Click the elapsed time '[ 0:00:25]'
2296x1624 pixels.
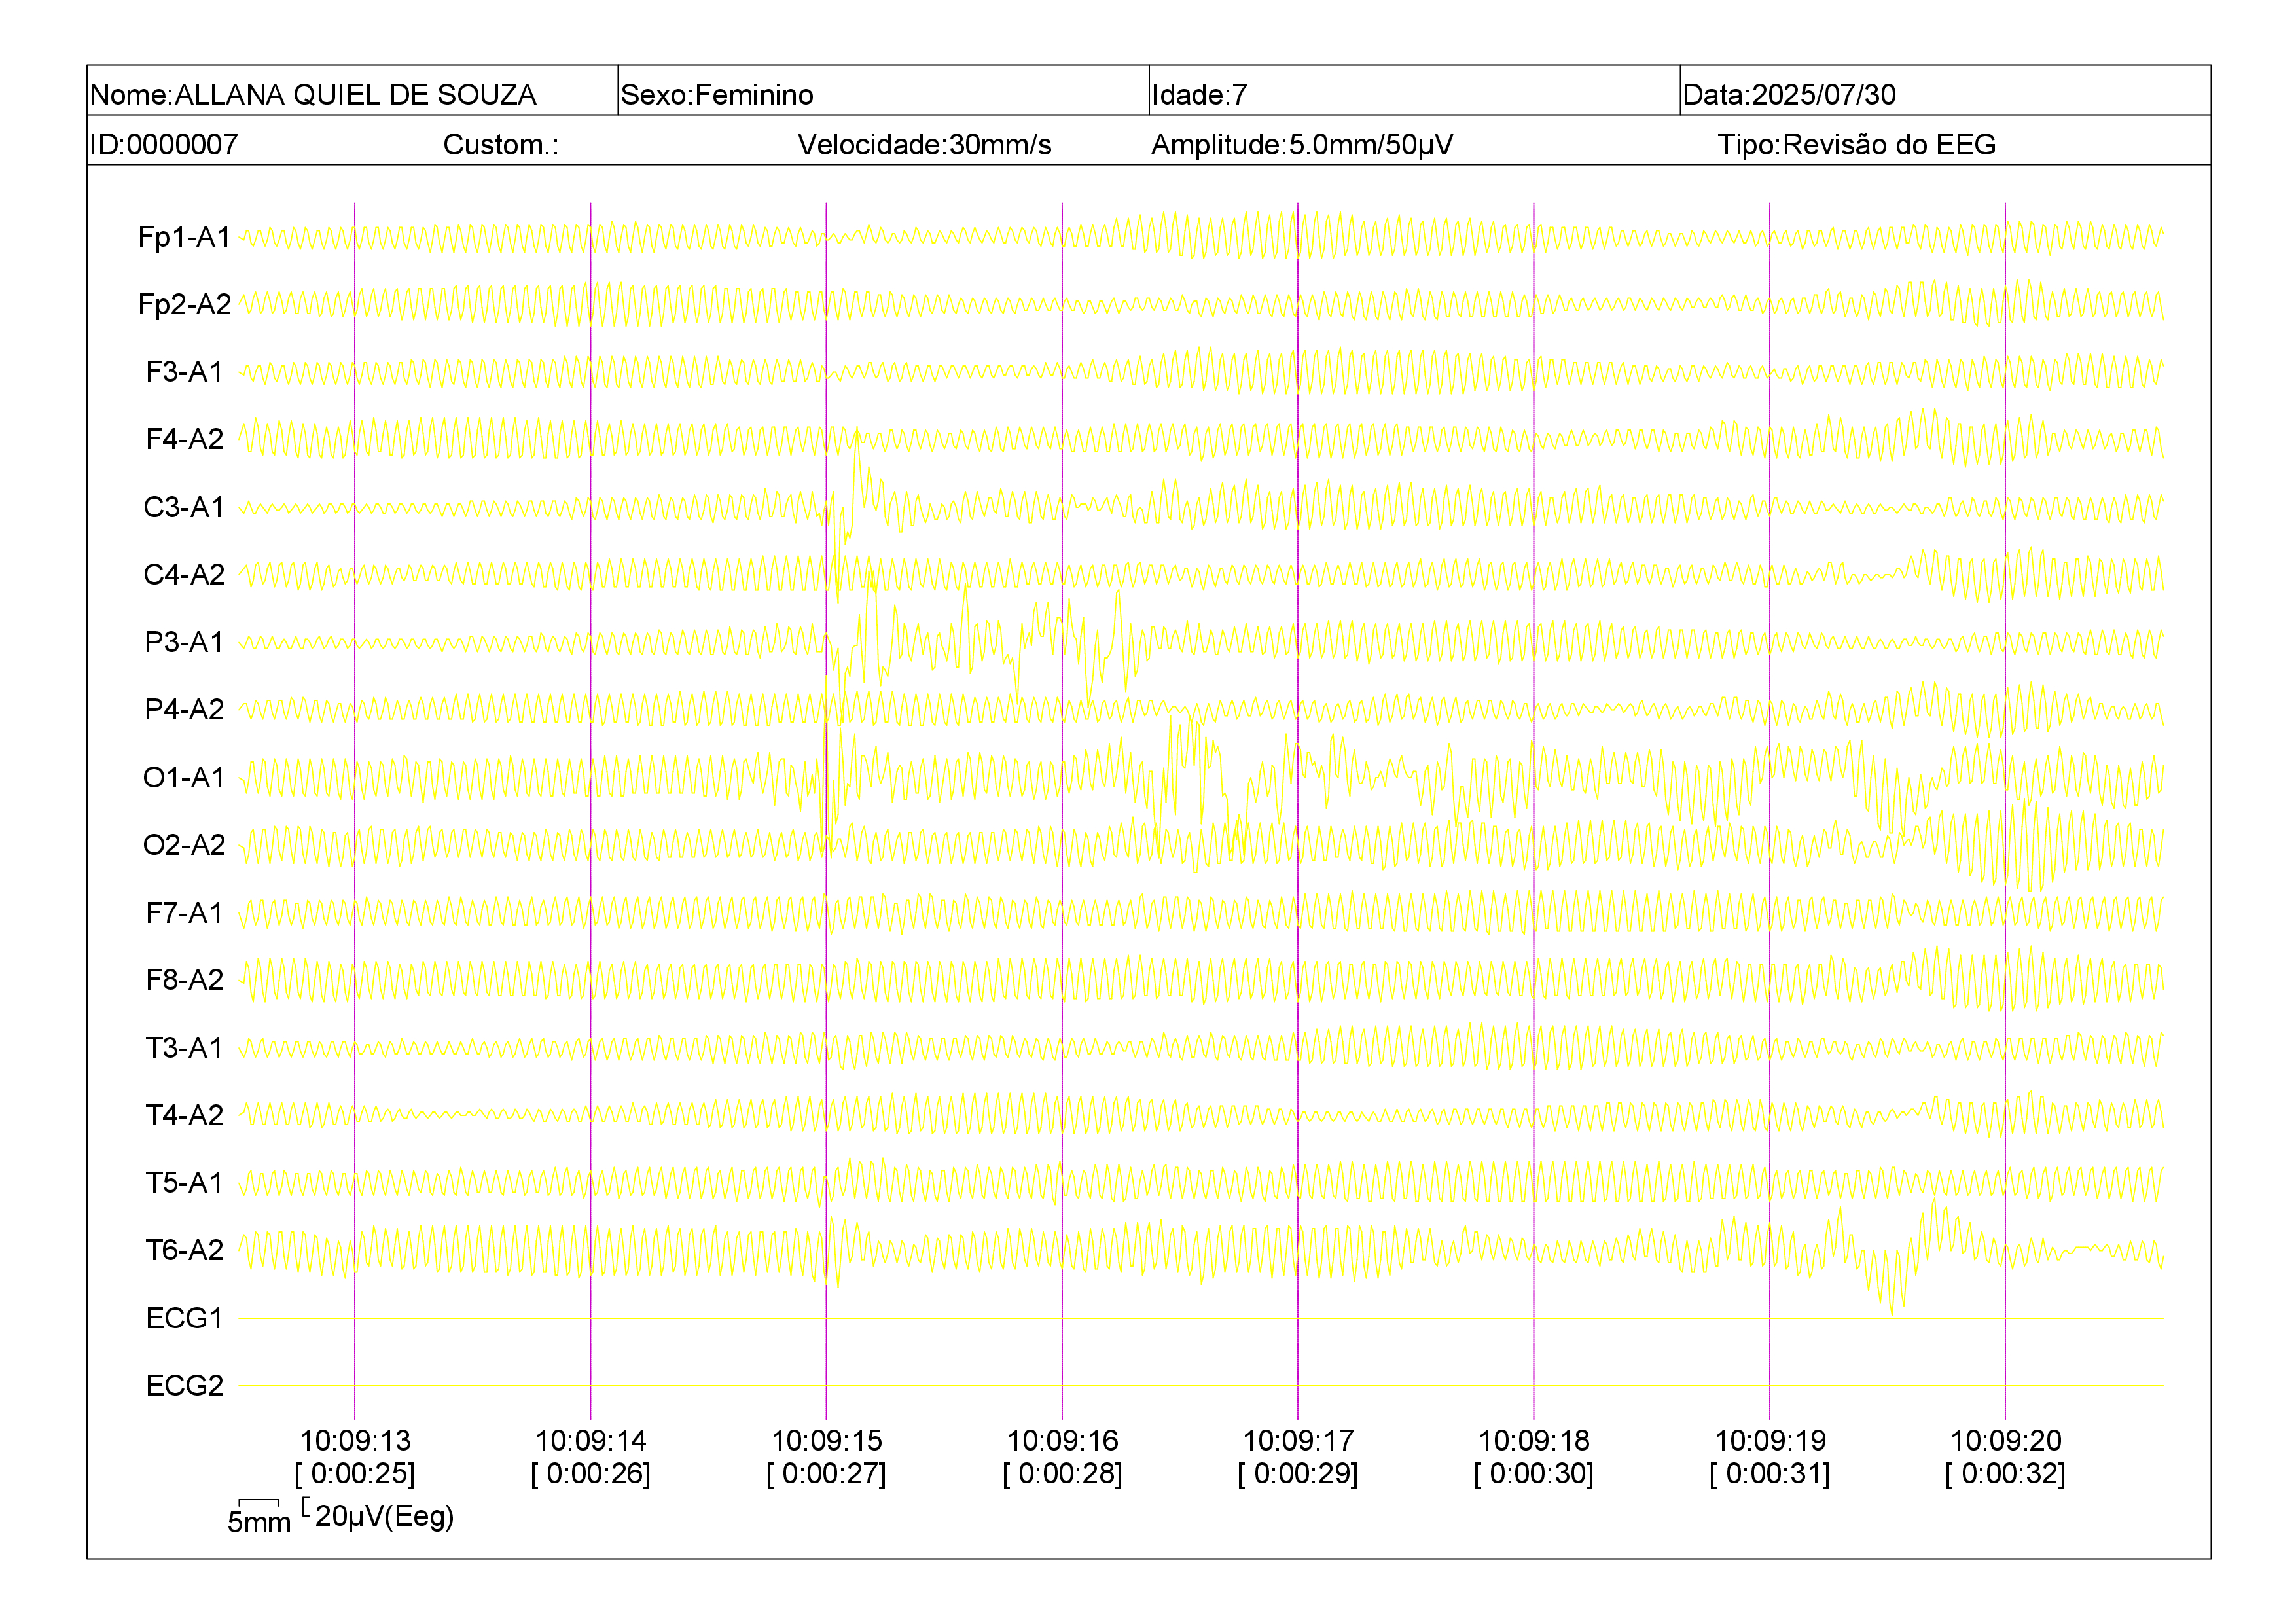coord(355,1474)
